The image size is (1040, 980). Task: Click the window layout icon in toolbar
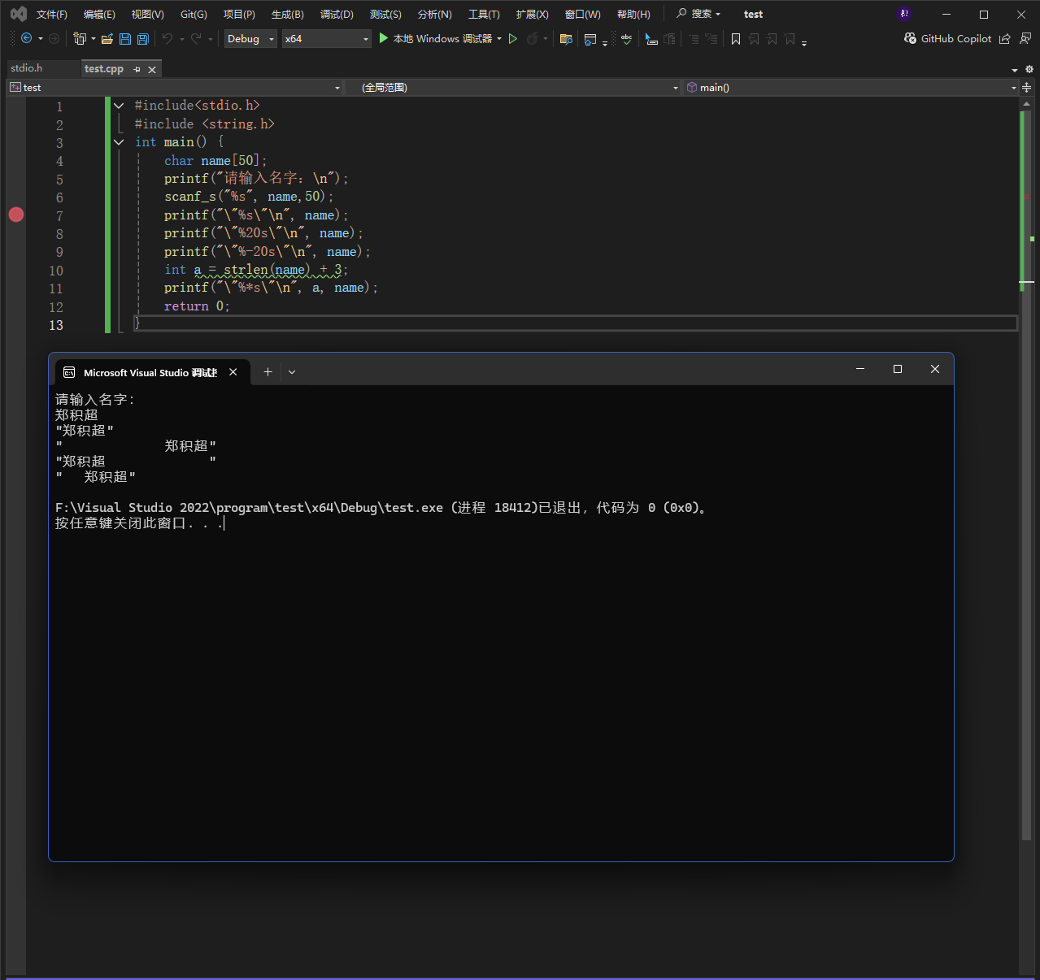pyautogui.click(x=590, y=38)
